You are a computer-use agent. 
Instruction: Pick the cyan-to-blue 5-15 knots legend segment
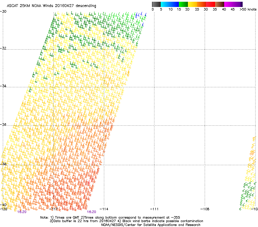pos(170,4)
